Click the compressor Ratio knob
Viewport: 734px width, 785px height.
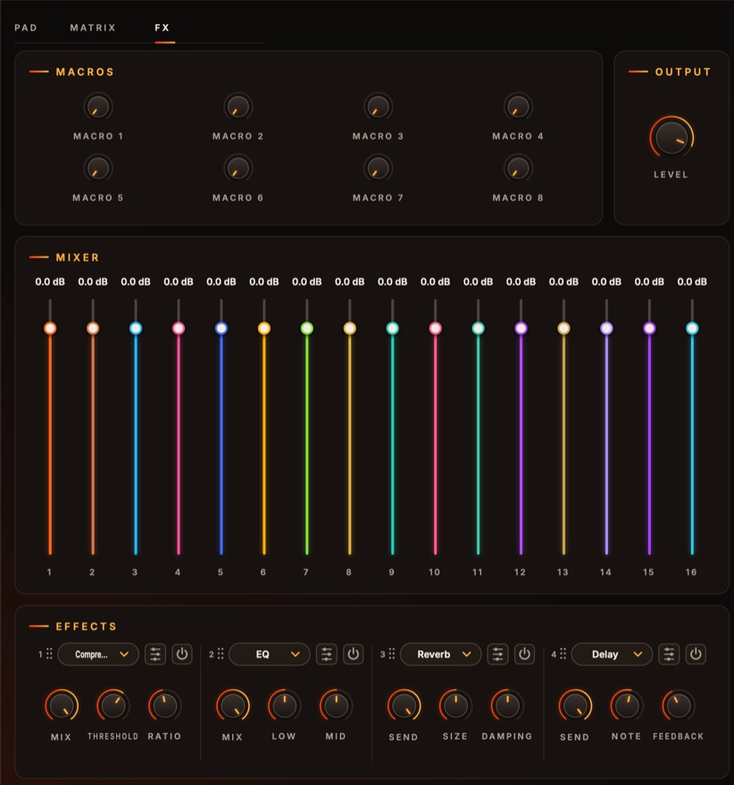tap(164, 706)
